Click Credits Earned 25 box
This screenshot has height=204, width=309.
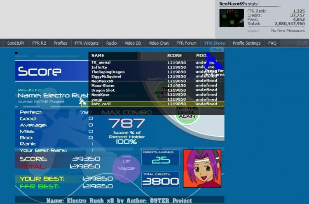click(160, 157)
